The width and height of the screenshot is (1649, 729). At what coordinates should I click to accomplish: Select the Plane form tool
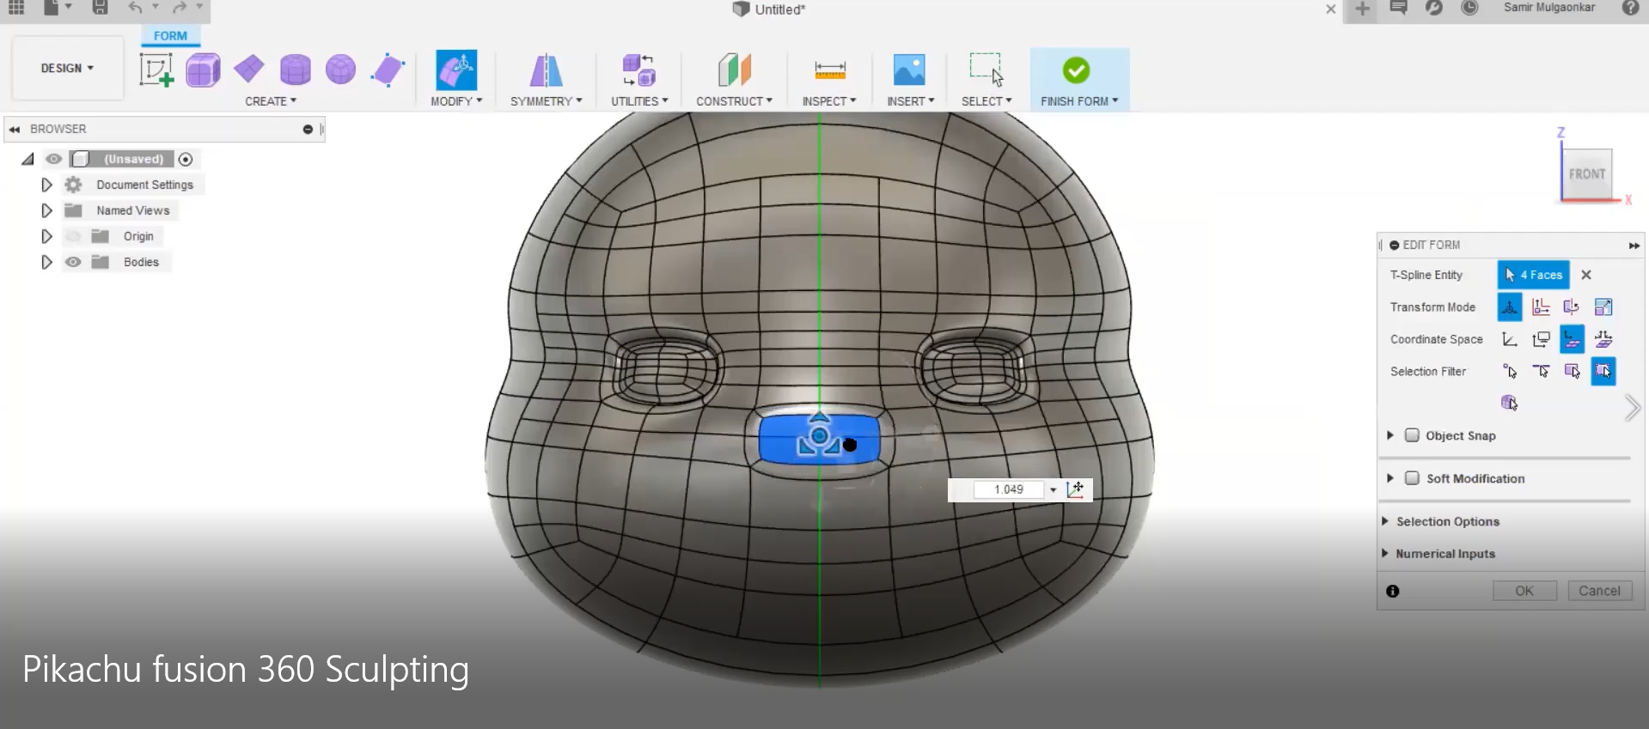pyautogui.click(x=249, y=70)
